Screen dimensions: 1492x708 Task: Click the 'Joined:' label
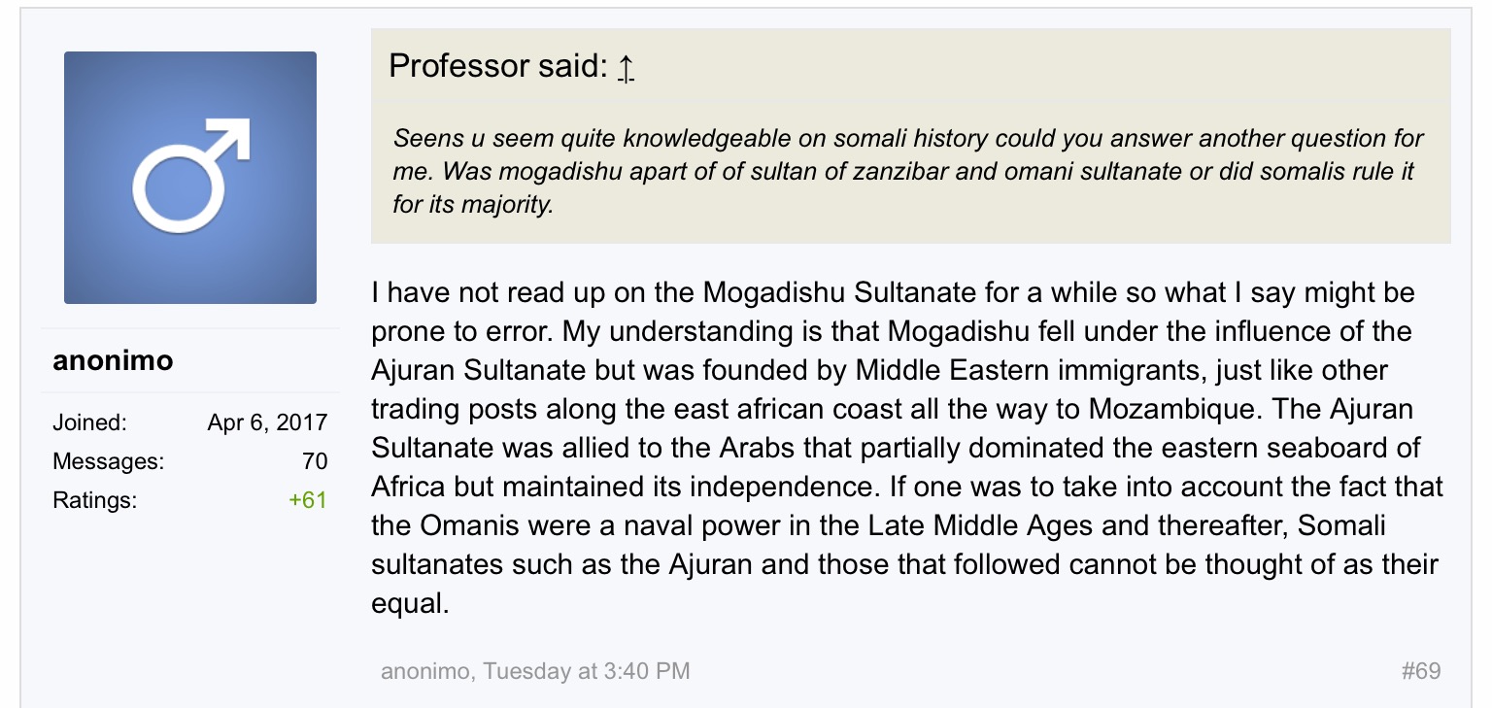(x=90, y=423)
